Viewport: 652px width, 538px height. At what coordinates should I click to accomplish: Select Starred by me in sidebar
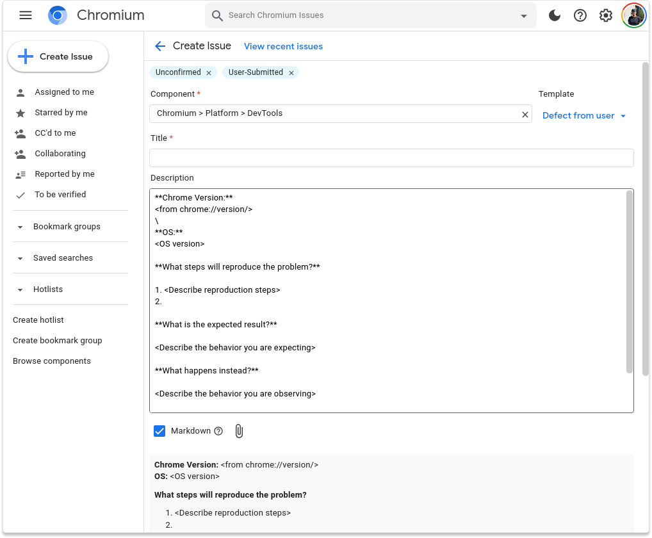(61, 113)
